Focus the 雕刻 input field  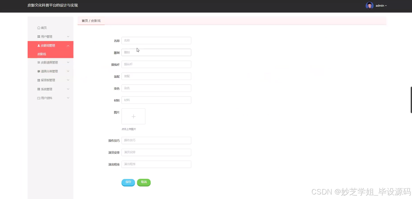pyautogui.click(x=156, y=52)
